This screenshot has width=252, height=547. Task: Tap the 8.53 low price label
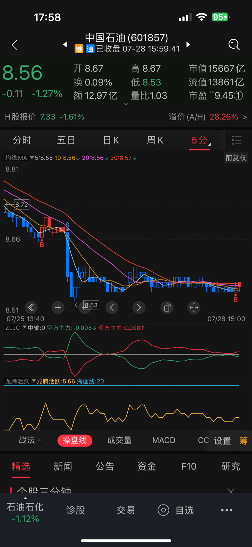91,305
